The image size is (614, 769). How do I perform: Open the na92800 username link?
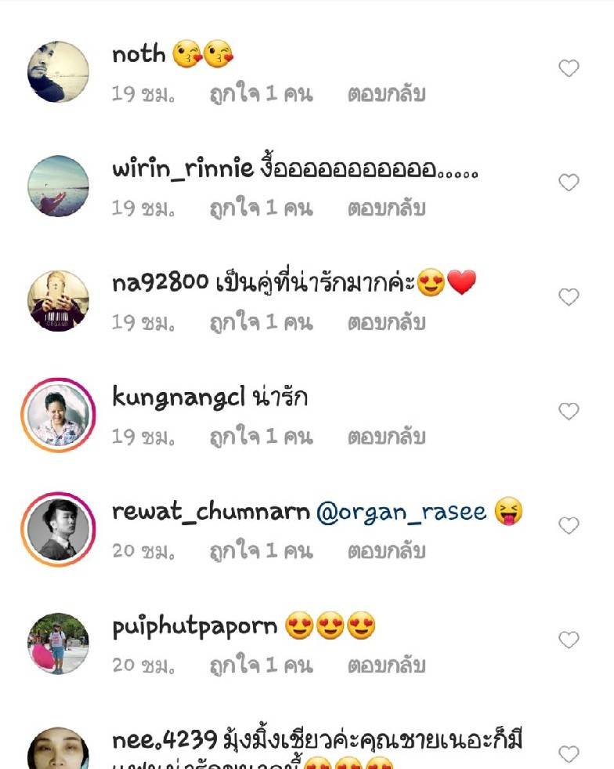(161, 283)
